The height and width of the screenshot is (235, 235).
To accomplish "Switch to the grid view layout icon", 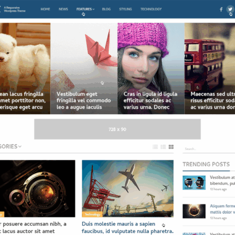I will click(171, 147).
